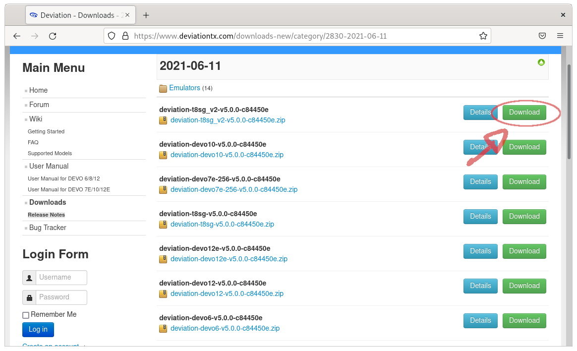
Task: Download deviation-t8sg_v2-v5.0.0-c84450e
Action: 524,112
